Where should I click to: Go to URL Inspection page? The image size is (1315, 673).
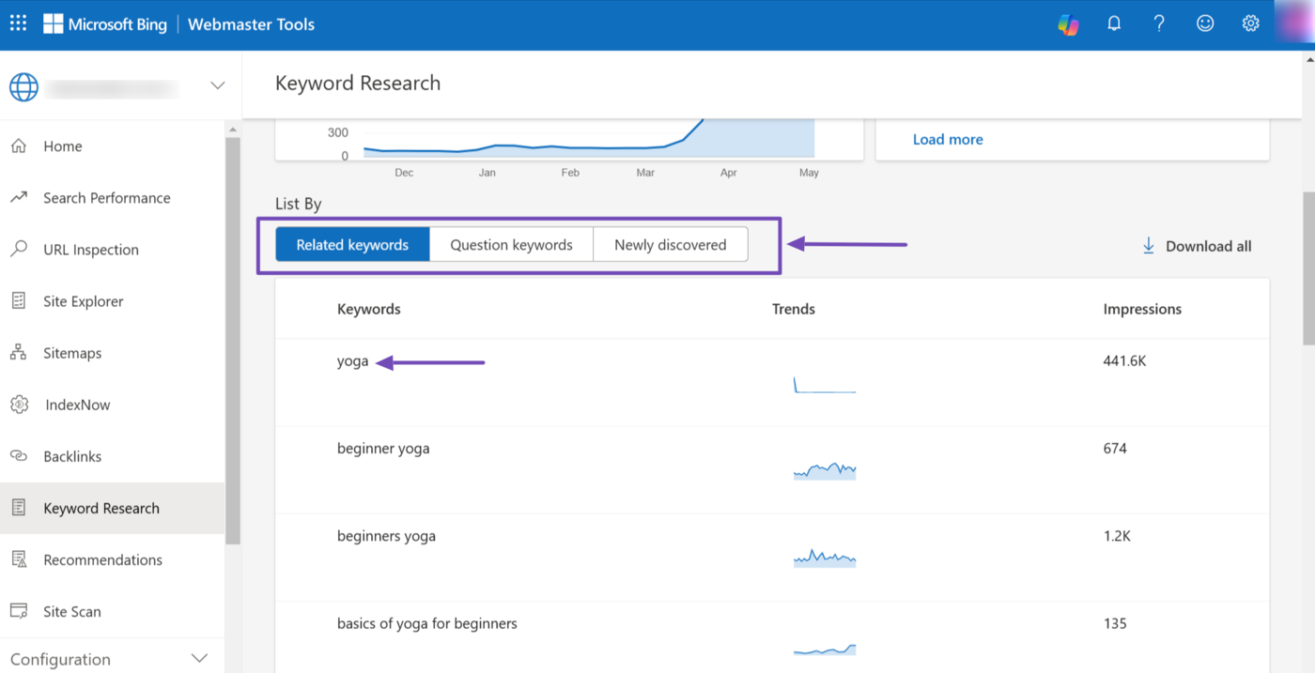point(90,250)
